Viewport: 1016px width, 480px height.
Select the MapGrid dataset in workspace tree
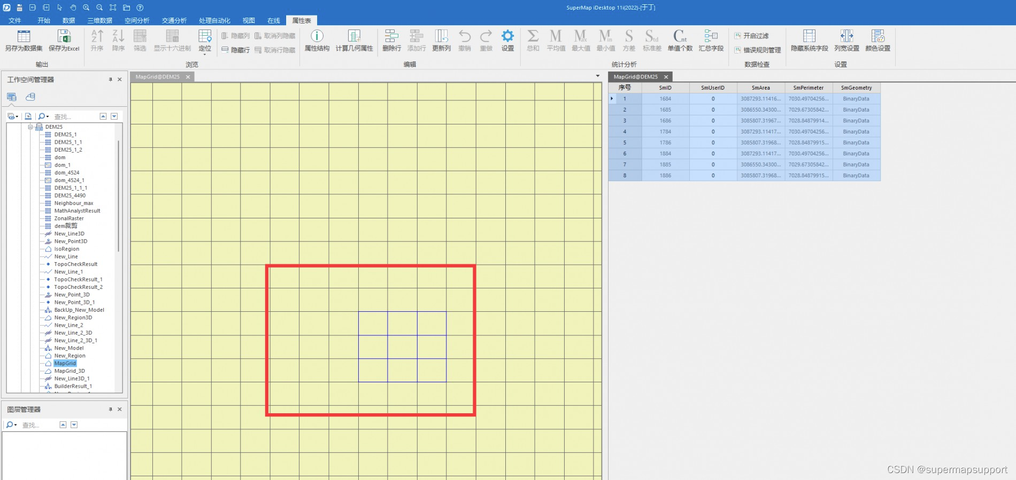65,363
